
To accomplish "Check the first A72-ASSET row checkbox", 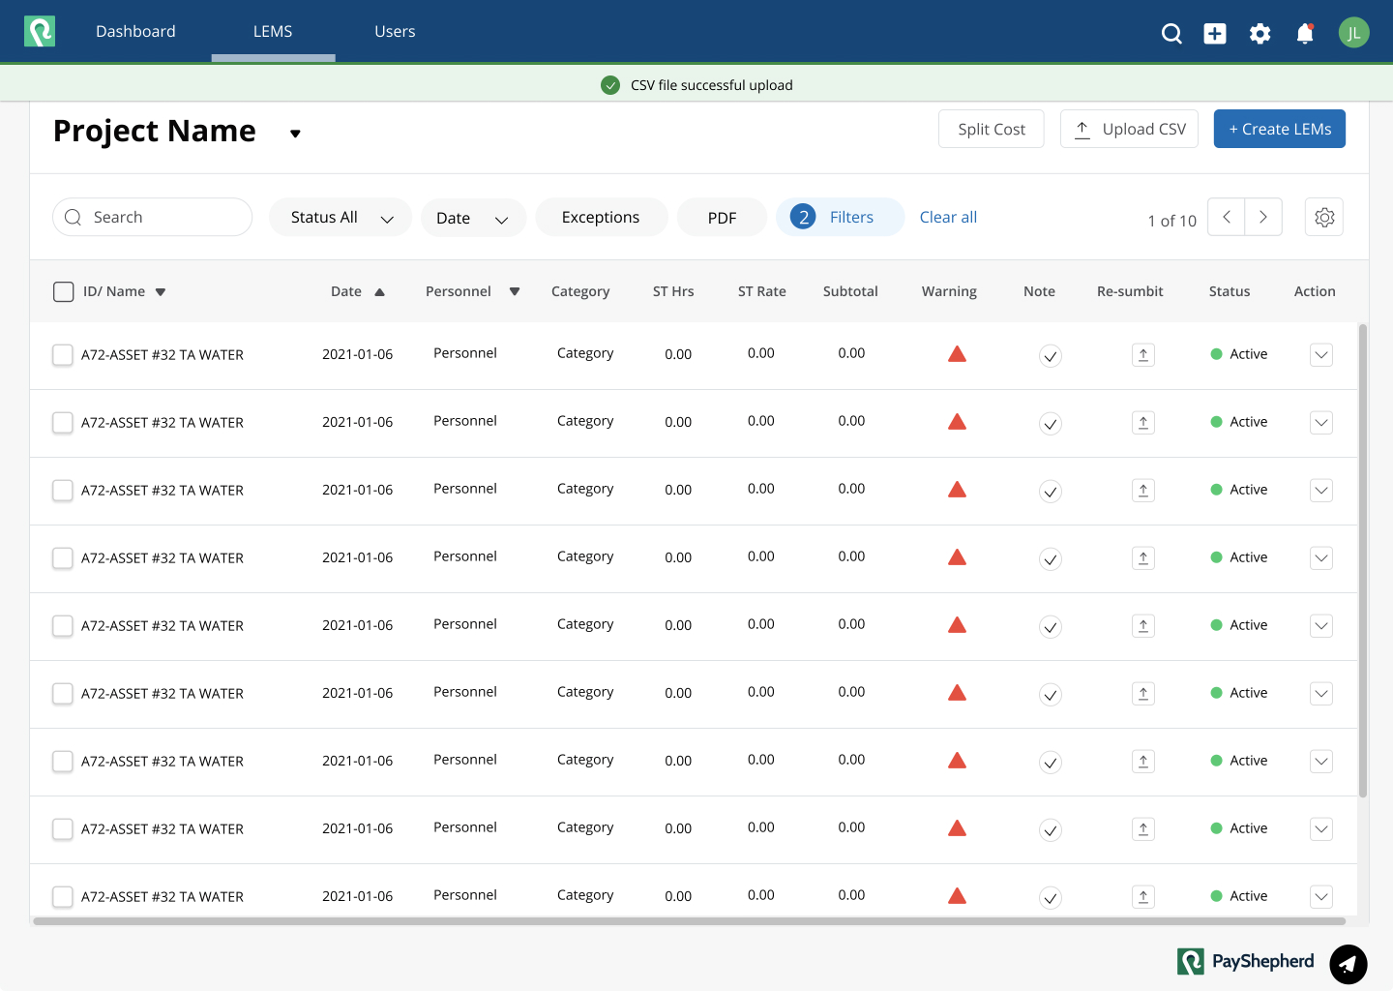I will (63, 355).
